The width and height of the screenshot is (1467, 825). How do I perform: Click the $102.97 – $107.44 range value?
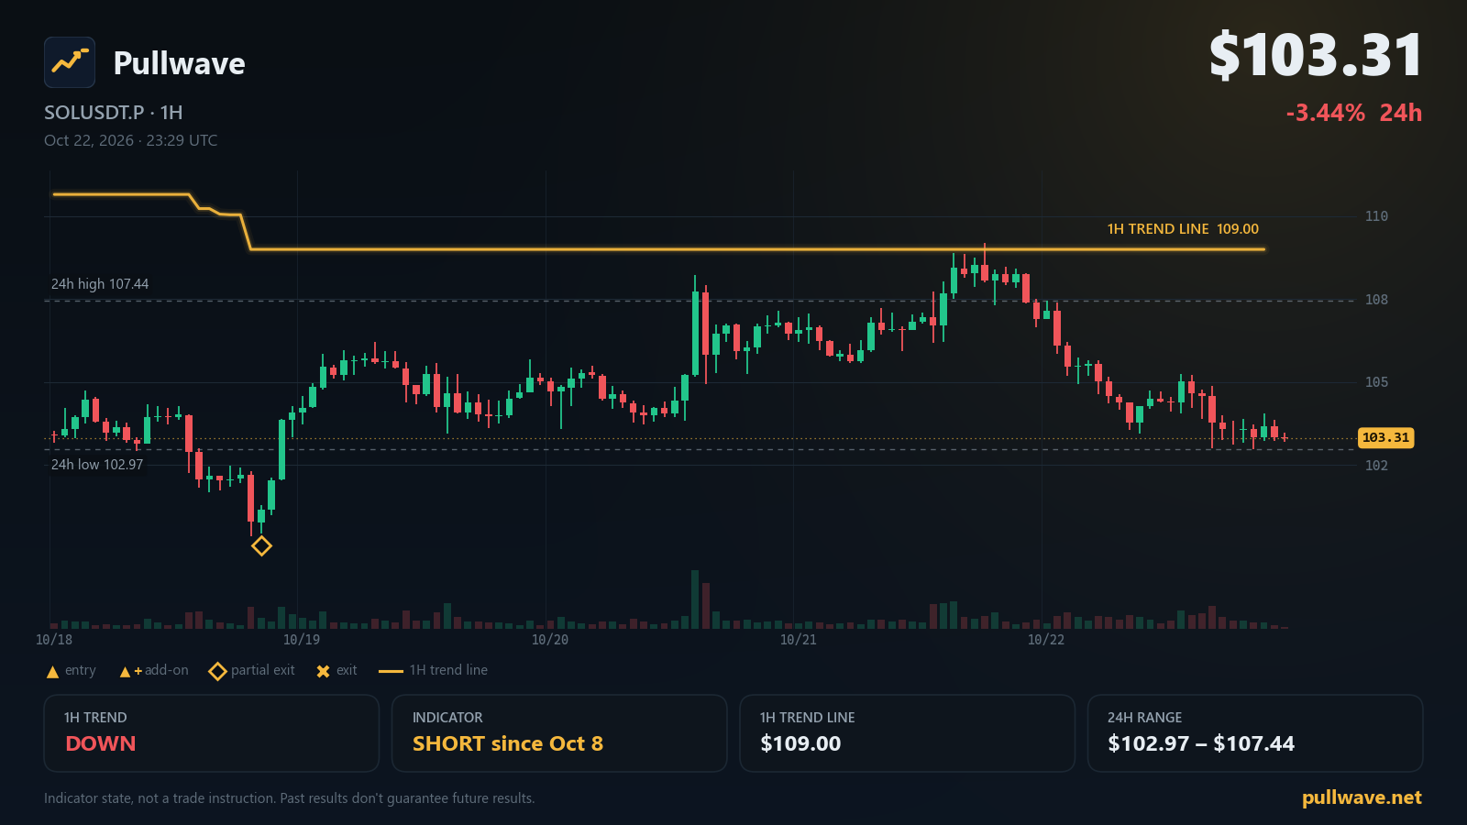click(1201, 743)
